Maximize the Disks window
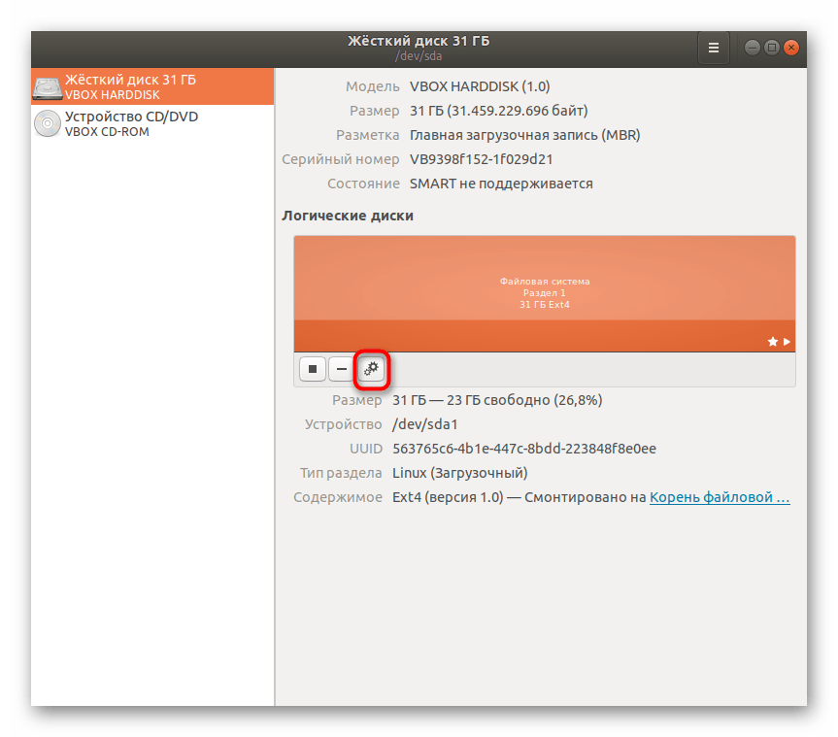 point(772,48)
